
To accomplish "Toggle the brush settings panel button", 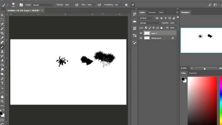I will click(21, 5).
